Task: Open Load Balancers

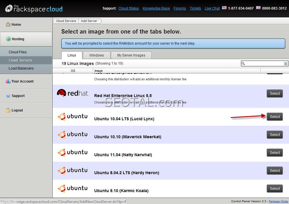Action: coord(26,68)
